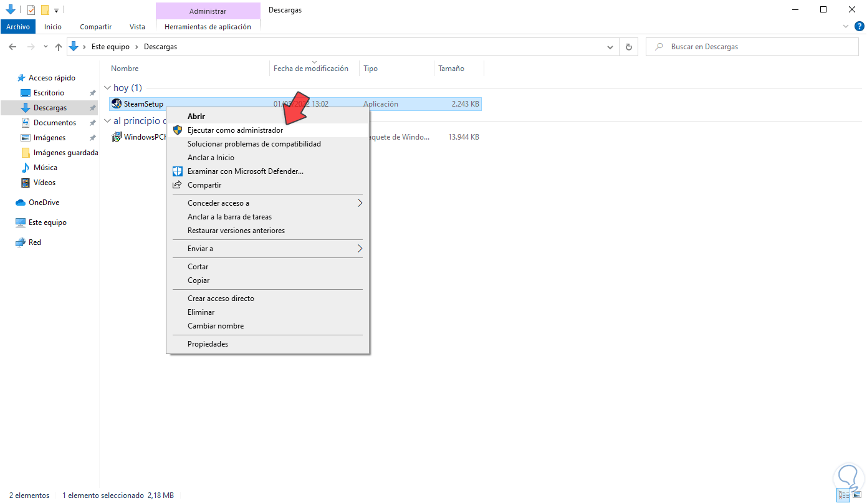The width and height of the screenshot is (867, 503).
Task: Click the OneDrive cloud icon
Action: pos(21,203)
